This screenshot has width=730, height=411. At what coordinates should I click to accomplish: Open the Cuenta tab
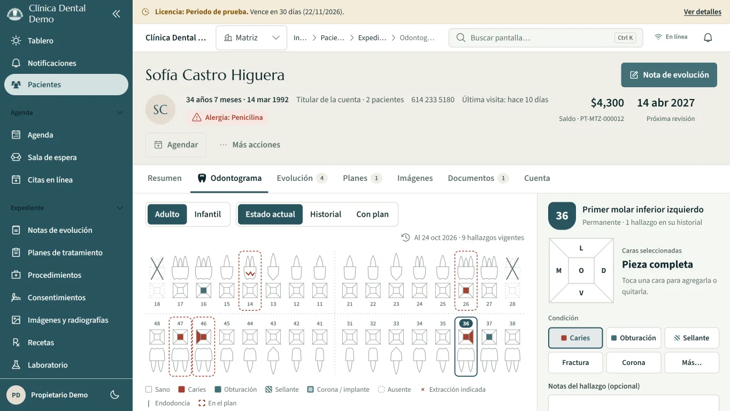537,178
